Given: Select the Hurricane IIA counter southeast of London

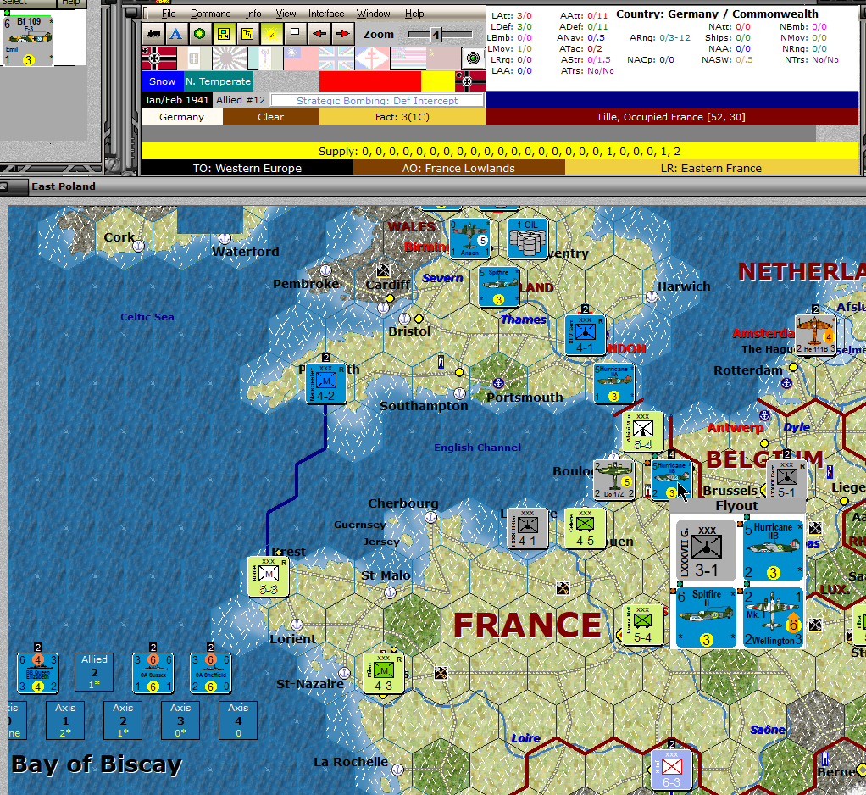Looking at the screenshot, I should (x=613, y=384).
